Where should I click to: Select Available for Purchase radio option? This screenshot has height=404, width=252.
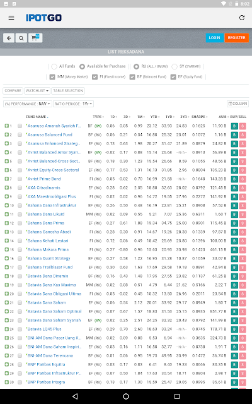pos(82,66)
